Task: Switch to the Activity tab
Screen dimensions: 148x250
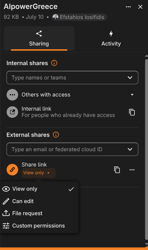Action: (111, 38)
